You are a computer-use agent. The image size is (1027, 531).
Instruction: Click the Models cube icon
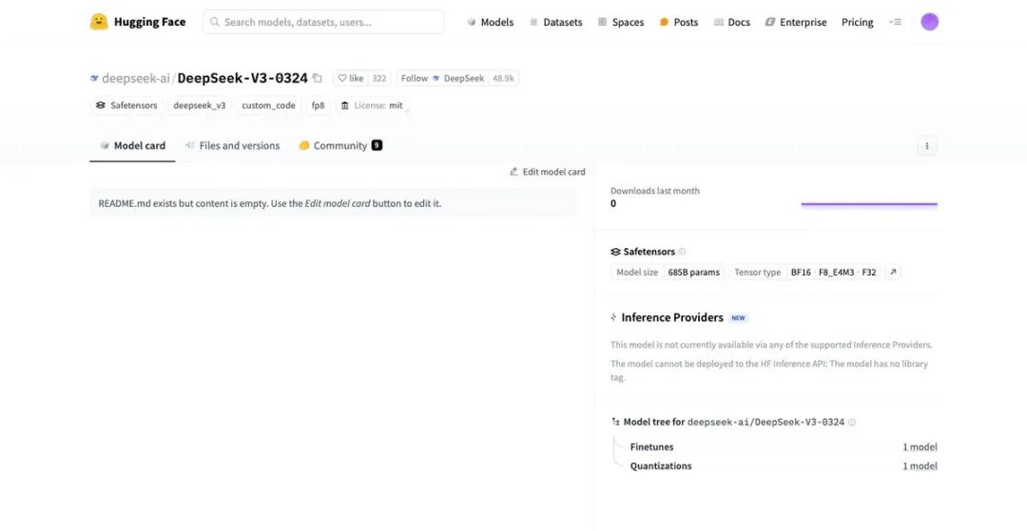tap(471, 22)
